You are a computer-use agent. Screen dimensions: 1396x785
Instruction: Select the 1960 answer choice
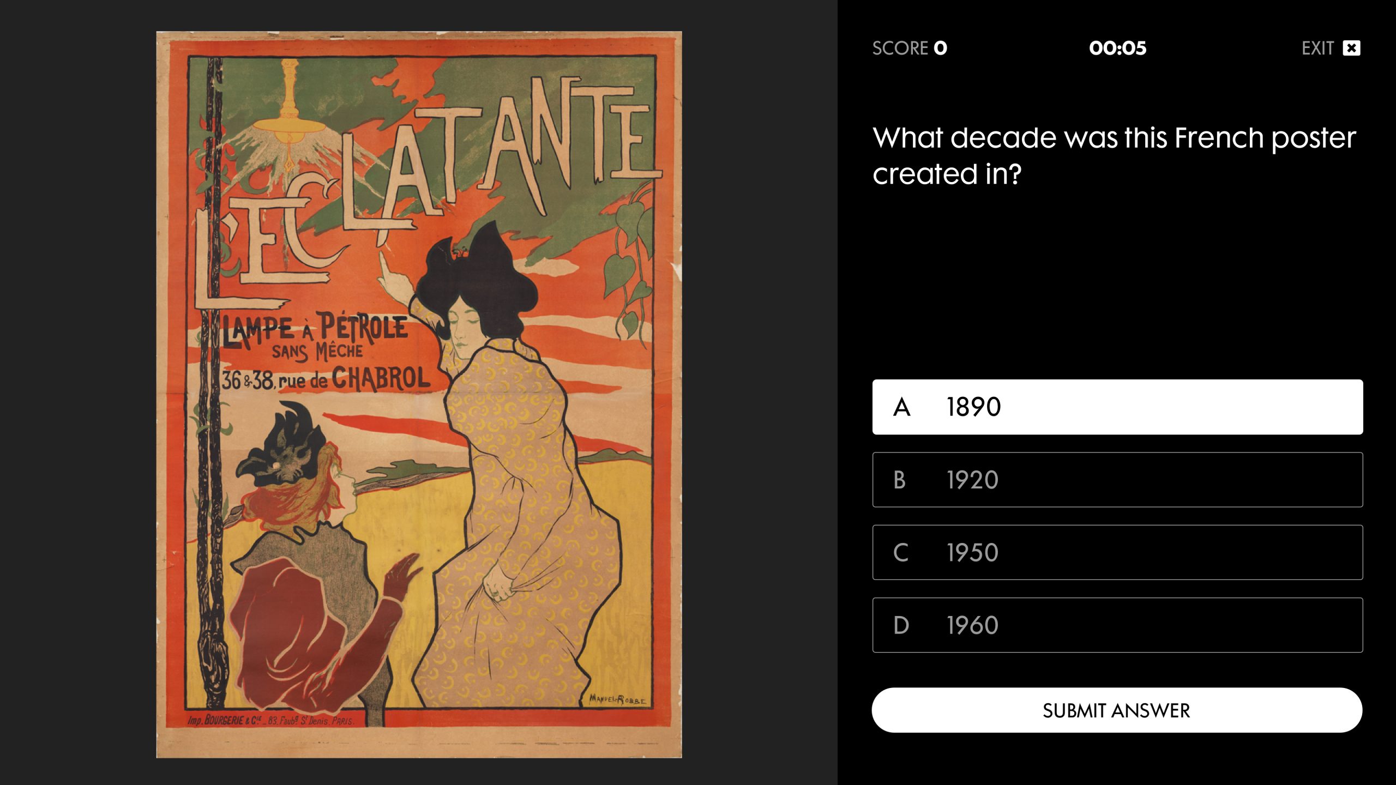click(1117, 625)
